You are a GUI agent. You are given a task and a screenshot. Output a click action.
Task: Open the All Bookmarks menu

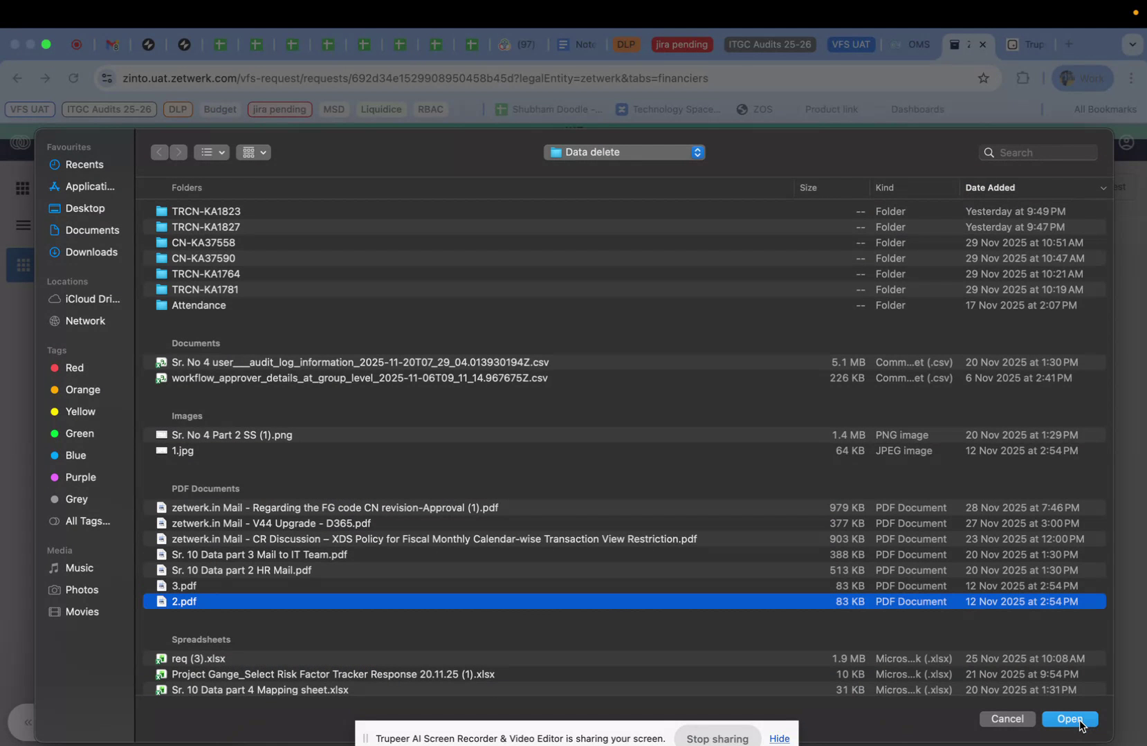(x=1104, y=109)
